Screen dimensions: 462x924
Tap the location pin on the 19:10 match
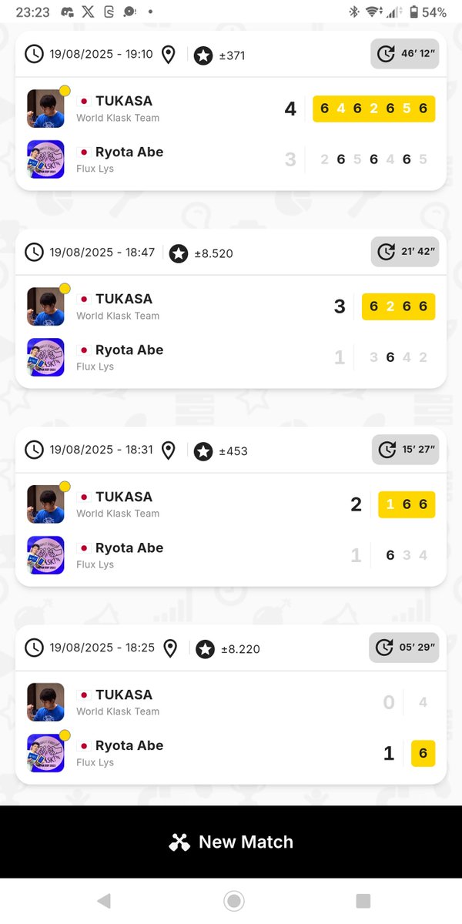coord(169,55)
